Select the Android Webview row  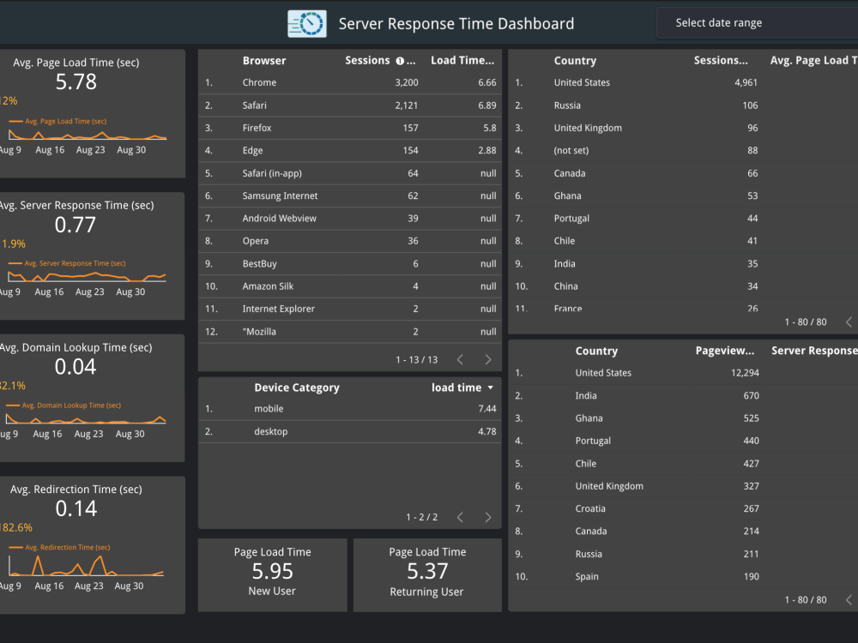pos(350,218)
